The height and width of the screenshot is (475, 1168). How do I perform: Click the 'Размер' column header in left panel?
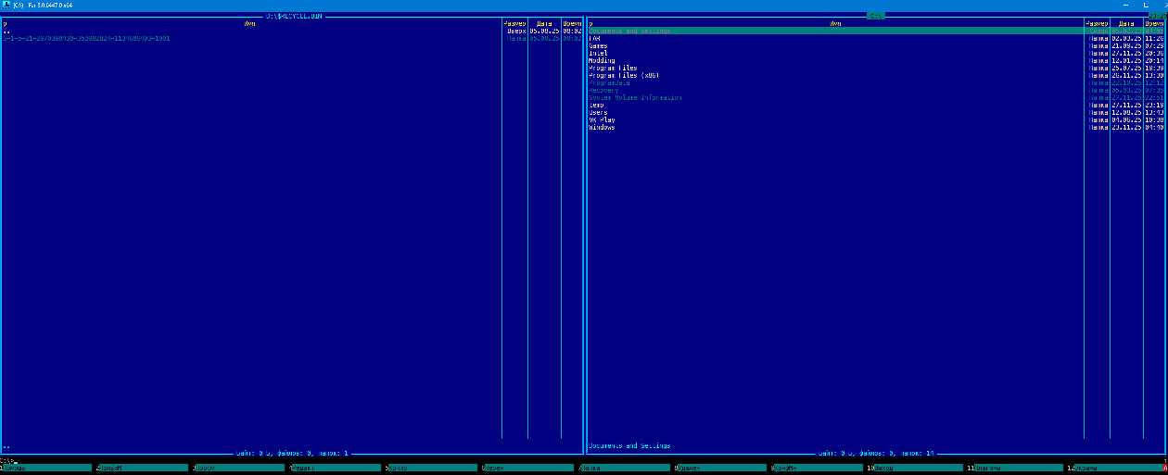click(x=514, y=24)
